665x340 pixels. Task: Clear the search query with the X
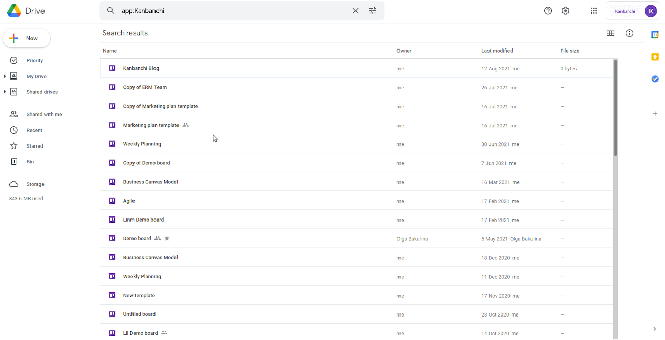[356, 11]
